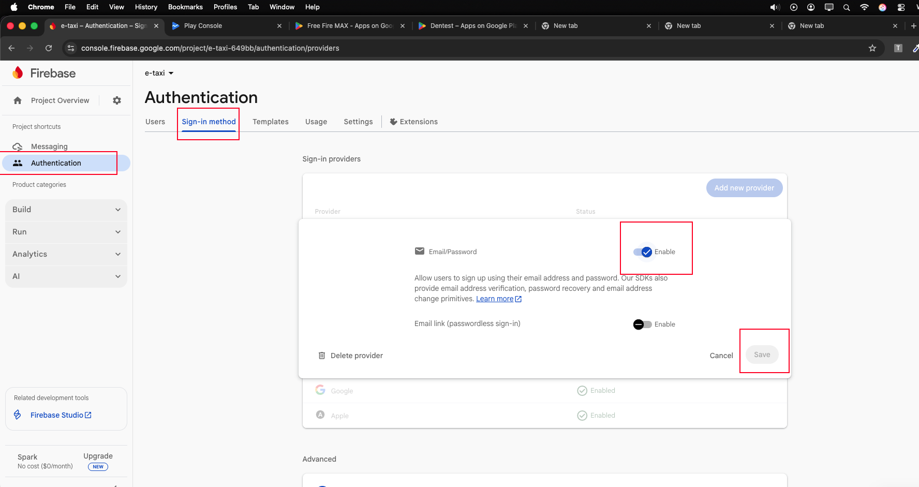The image size is (919, 487).
Task: Select the Sign-in method tab
Action: pyautogui.click(x=209, y=122)
